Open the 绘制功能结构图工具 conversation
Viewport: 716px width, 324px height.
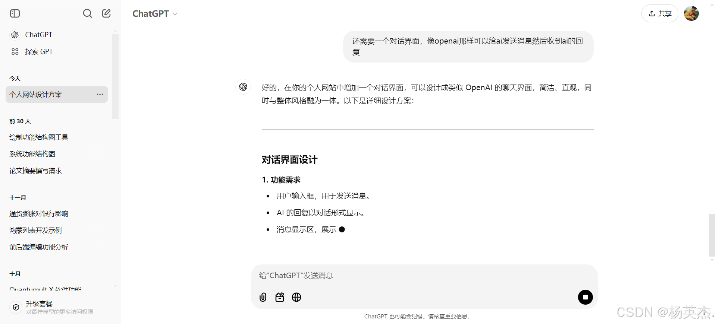(x=39, y=137)
